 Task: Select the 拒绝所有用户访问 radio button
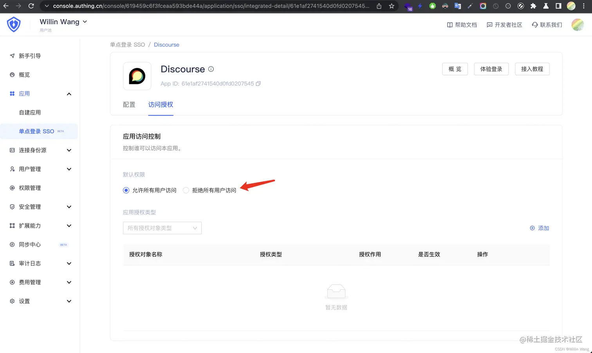[x=186, y=190]
